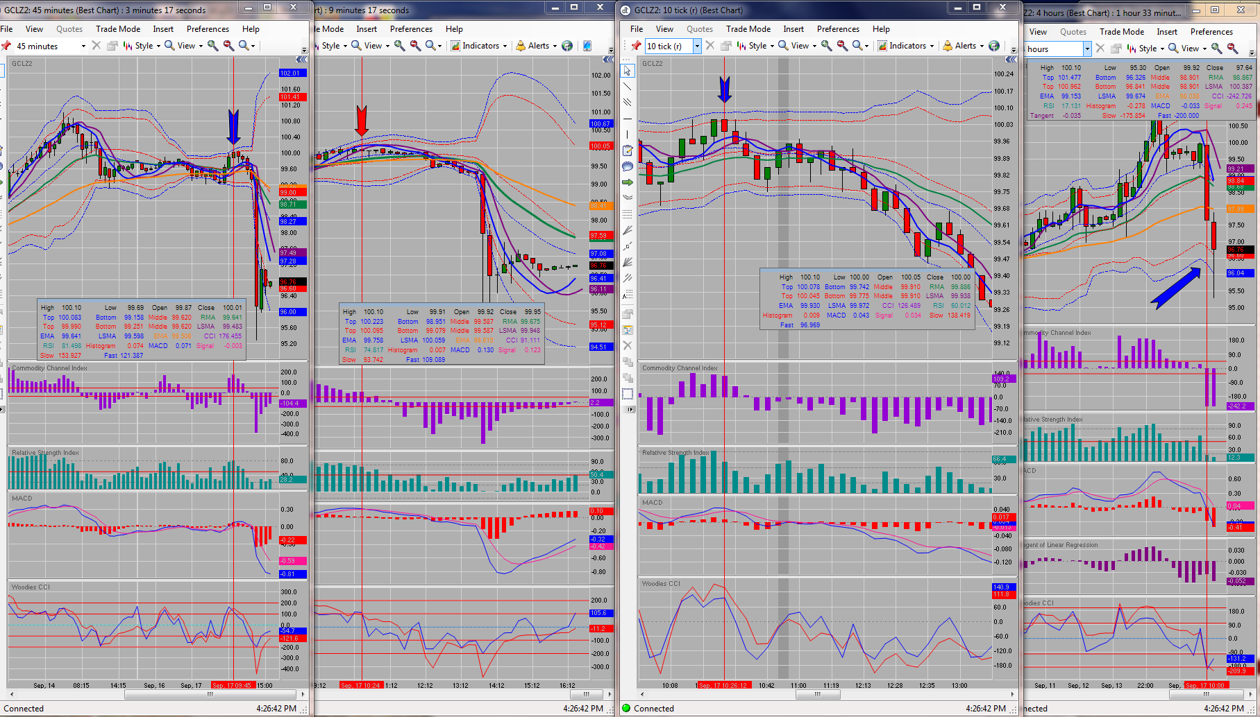Open Alerts dropdown in 9 minutes window

point(537,46)
